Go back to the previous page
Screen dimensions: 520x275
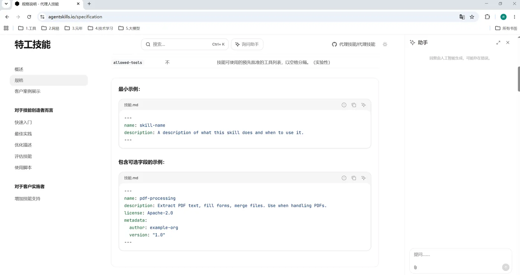click(x=7, y=17)
